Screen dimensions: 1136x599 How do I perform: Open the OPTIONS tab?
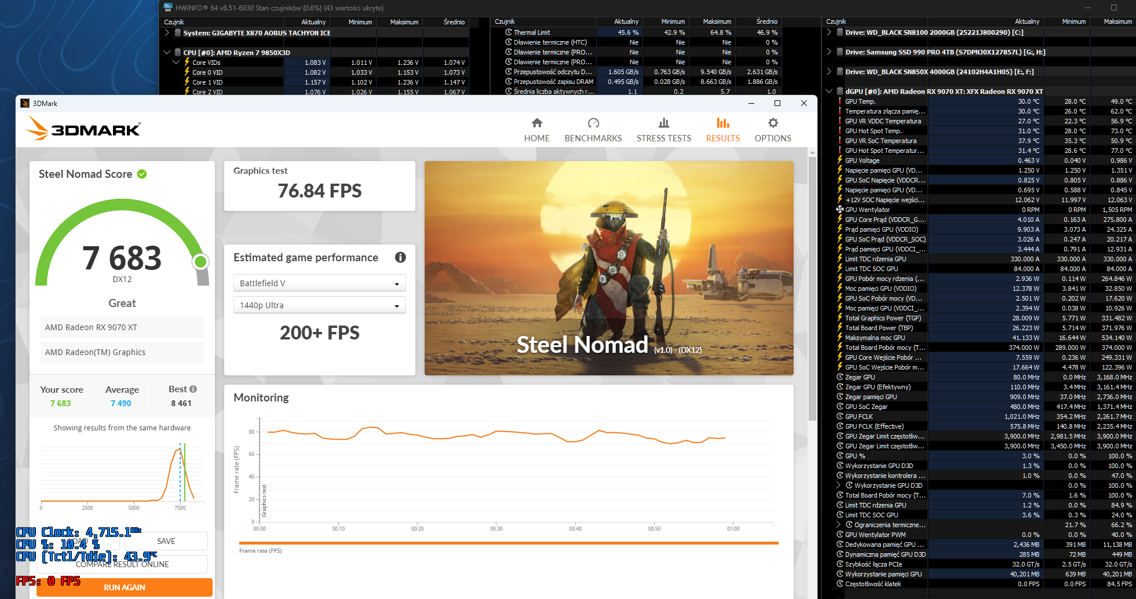tap(773, 130)
